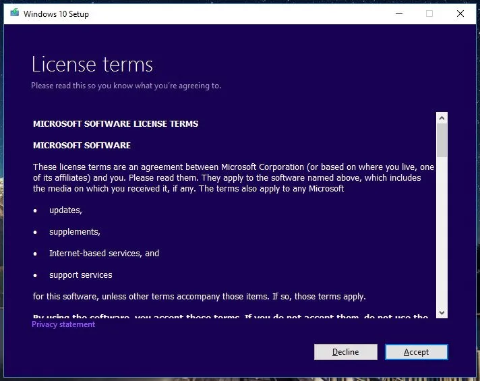Viewport: 480px width, 381px height.
Task: Click 'Please read this so you know' subtitle
Action: [126, 86]
